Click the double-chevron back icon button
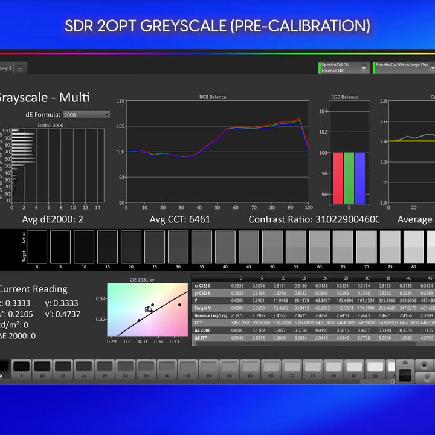435x435 pixels. [x=427, y=377]
